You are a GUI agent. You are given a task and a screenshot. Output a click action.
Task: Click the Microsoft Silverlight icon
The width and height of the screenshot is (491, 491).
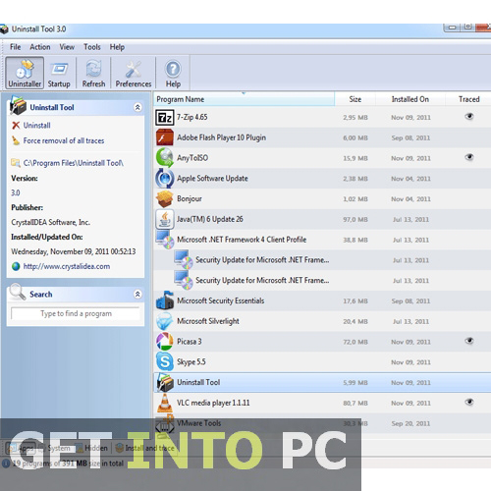click(164, 321)
